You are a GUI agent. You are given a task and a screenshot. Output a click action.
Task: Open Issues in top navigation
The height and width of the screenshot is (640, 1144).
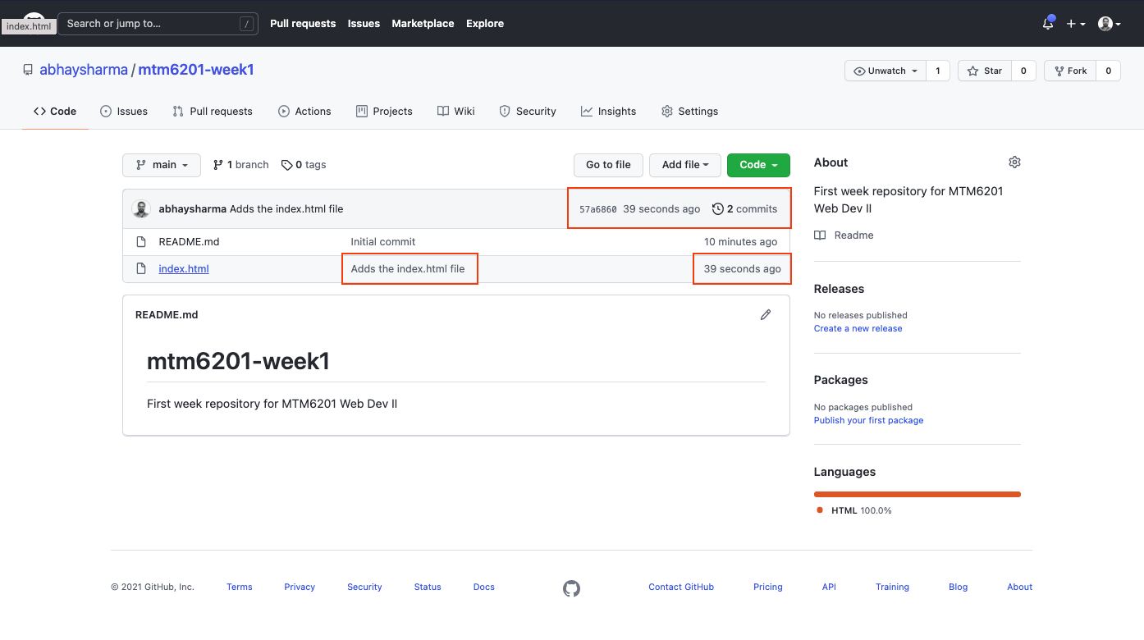[364, 24]
